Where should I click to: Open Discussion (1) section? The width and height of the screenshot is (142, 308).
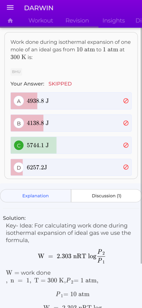tap(107, 196)
